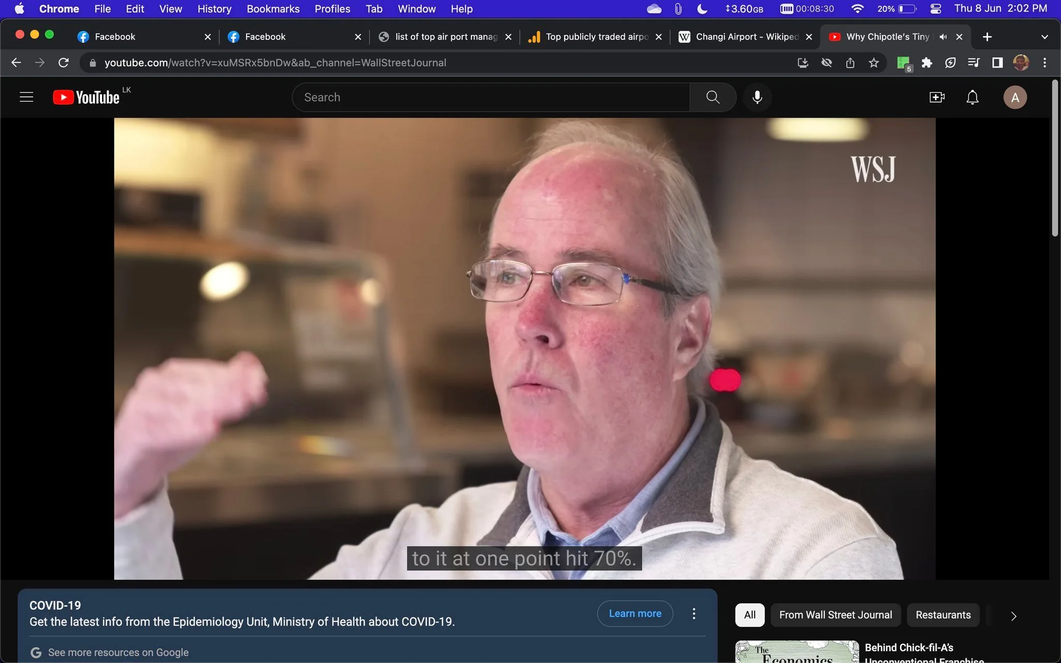Open the green extension with badge 5

[x=904, y=63]
